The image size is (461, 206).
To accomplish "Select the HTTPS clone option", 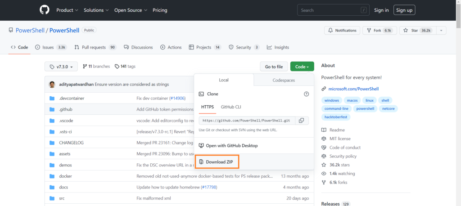I will pyautogui.click(x=208, y=107).
